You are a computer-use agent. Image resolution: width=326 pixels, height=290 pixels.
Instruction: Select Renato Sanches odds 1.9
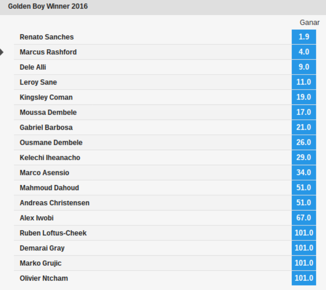[304, 37]
